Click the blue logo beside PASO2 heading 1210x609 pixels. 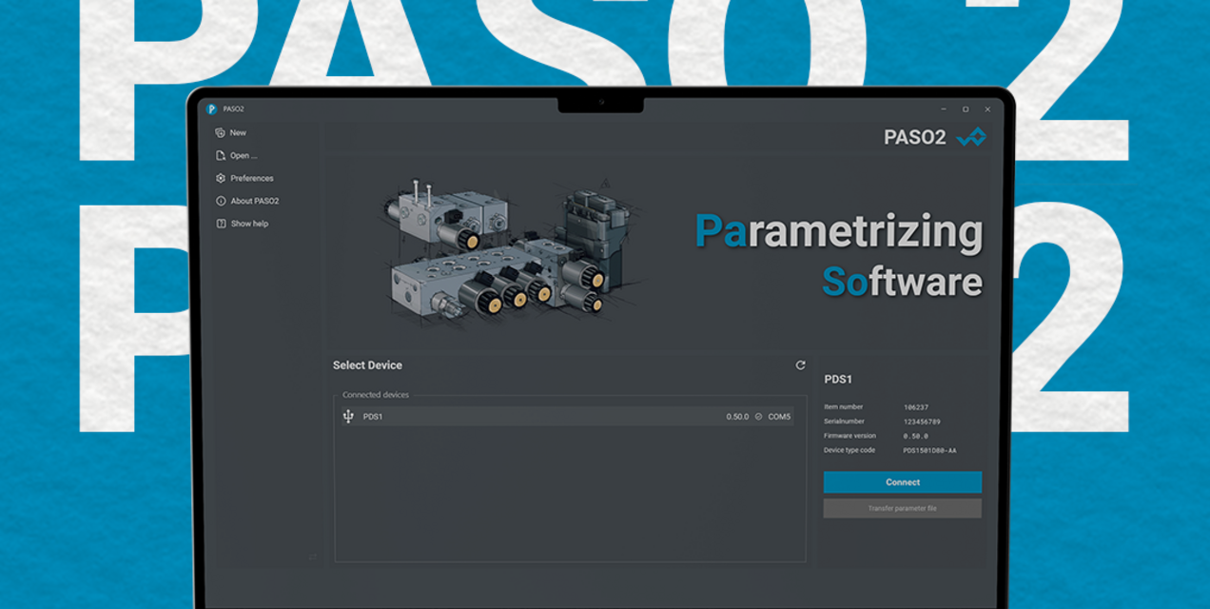click(x=971, y=137)
